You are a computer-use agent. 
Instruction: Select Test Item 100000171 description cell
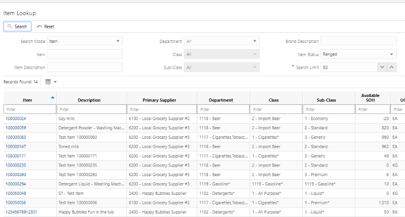pyautogui.click(x=92, y=156)
